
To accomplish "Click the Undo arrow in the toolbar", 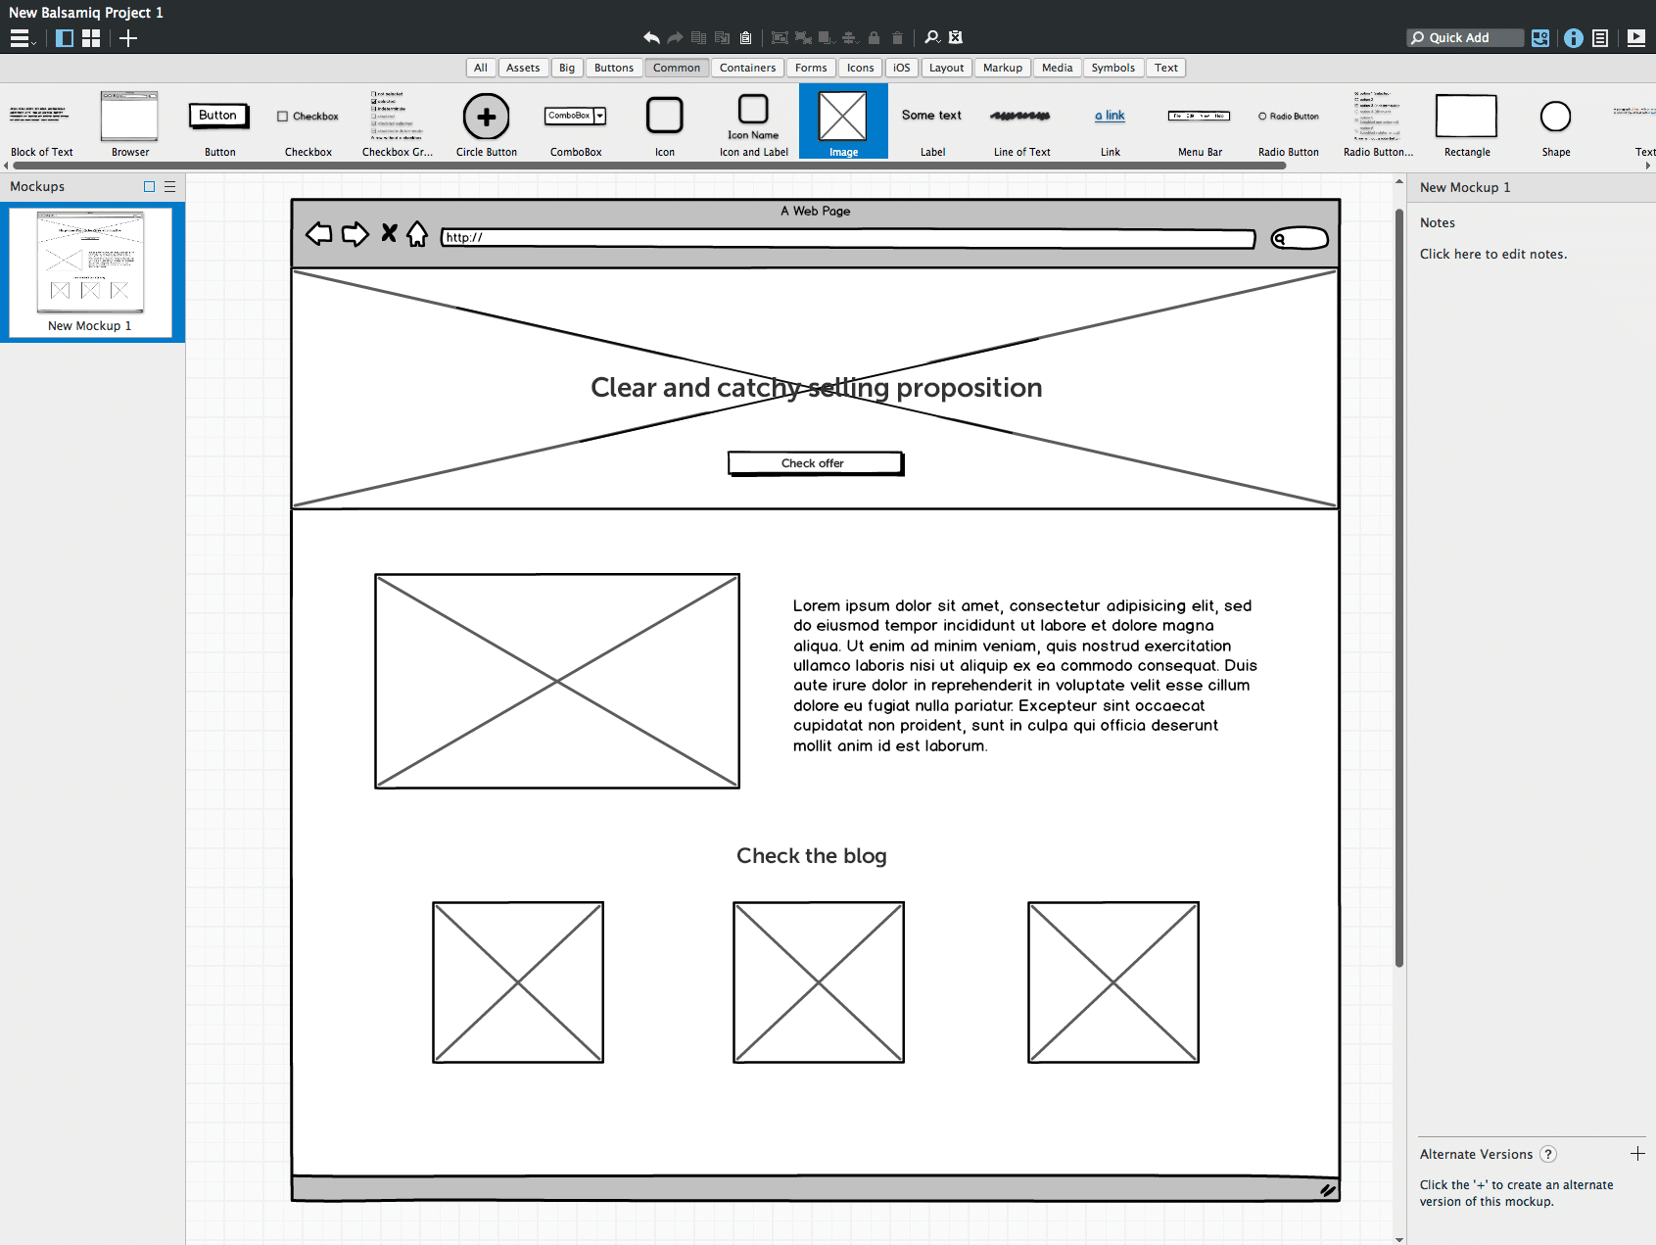I will tap(649, 37).
